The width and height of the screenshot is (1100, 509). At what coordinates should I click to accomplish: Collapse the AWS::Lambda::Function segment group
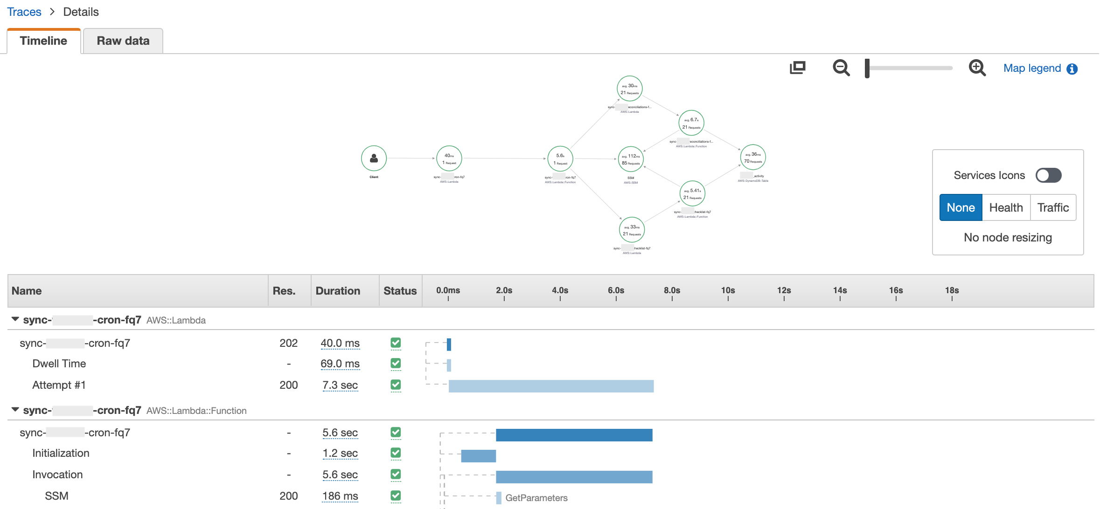coord(15,410)
